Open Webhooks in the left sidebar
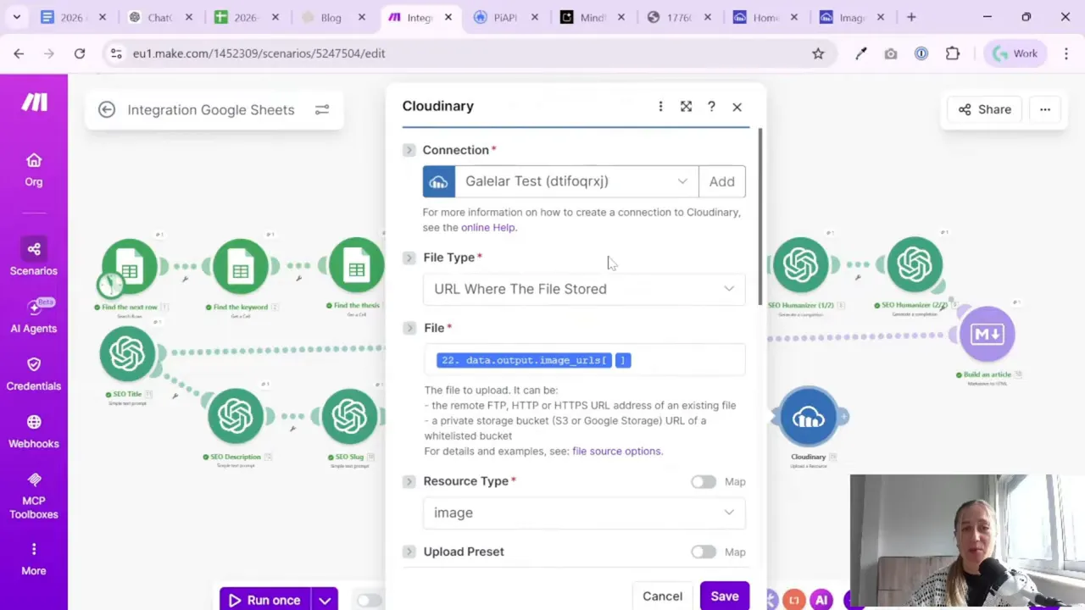The height and width of the screenshot is (610, 1085). coord(34,430)
